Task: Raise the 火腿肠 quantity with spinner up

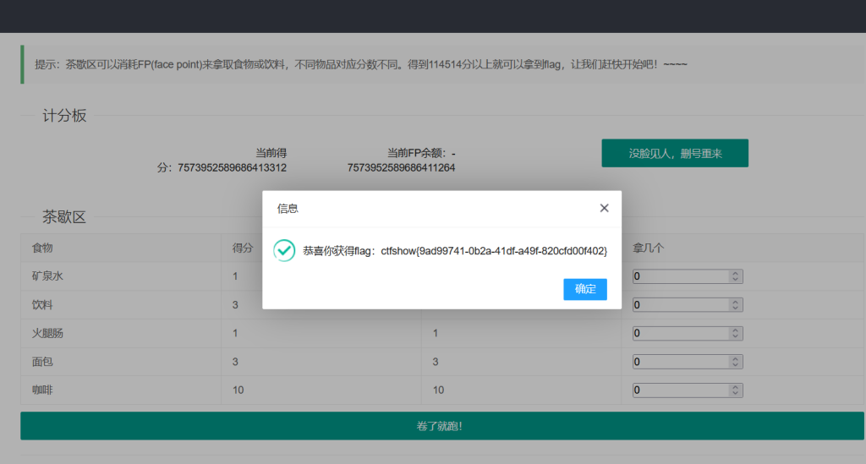Action: click(736, 330)
